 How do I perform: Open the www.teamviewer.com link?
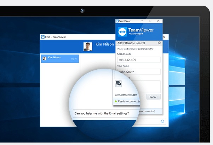[126, 95]
